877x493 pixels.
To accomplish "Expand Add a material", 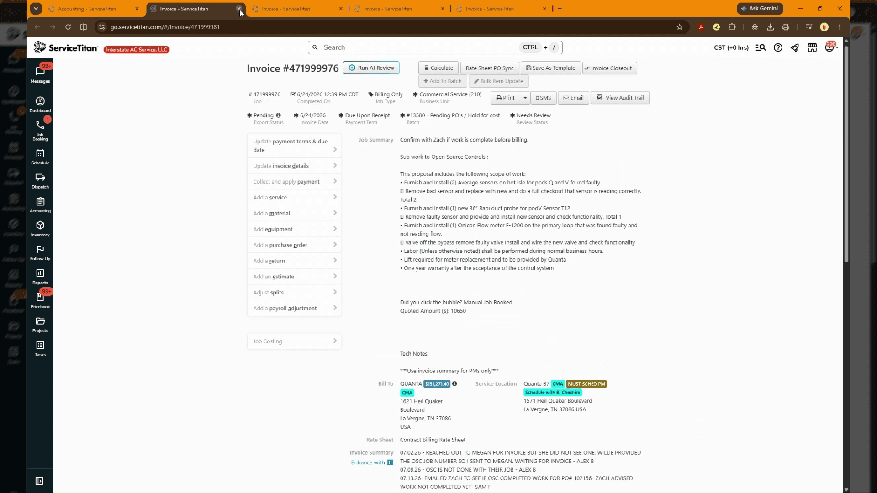I will click(294, 213).
